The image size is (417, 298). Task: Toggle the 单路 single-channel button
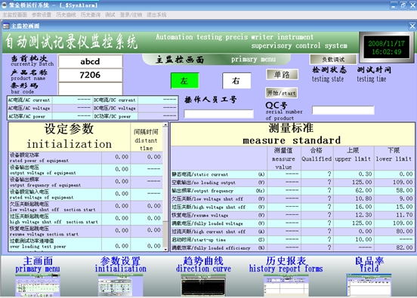coord(282,75)
